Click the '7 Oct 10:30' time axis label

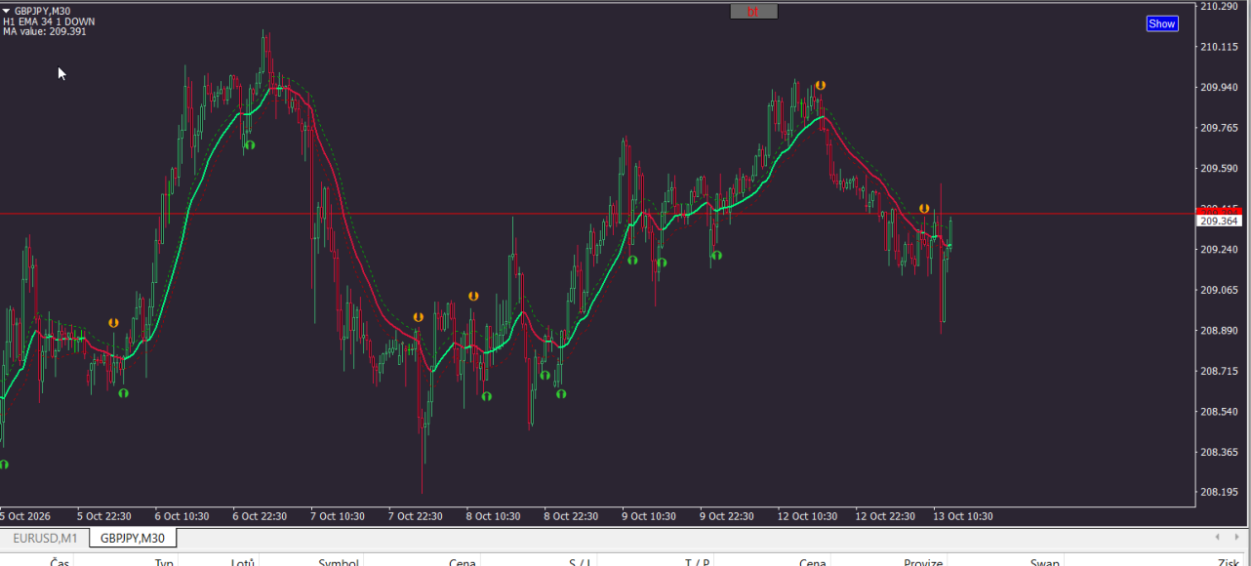pos(339,516)
